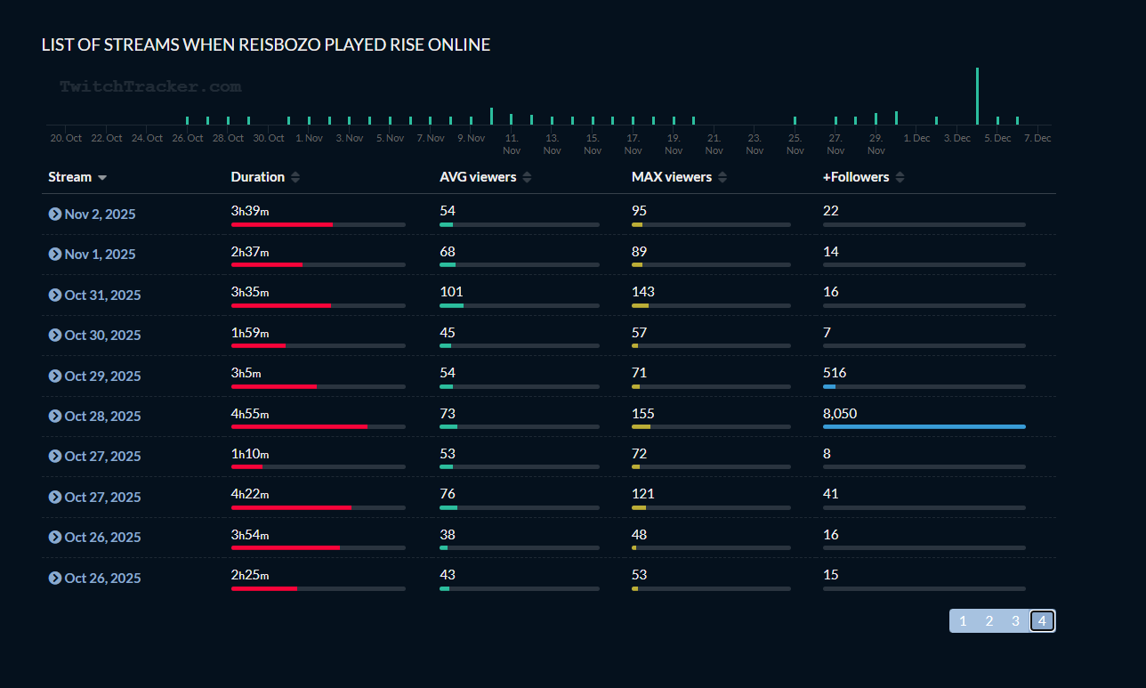Click the tallest chart bar near 4. Dec

pos(977,96)
